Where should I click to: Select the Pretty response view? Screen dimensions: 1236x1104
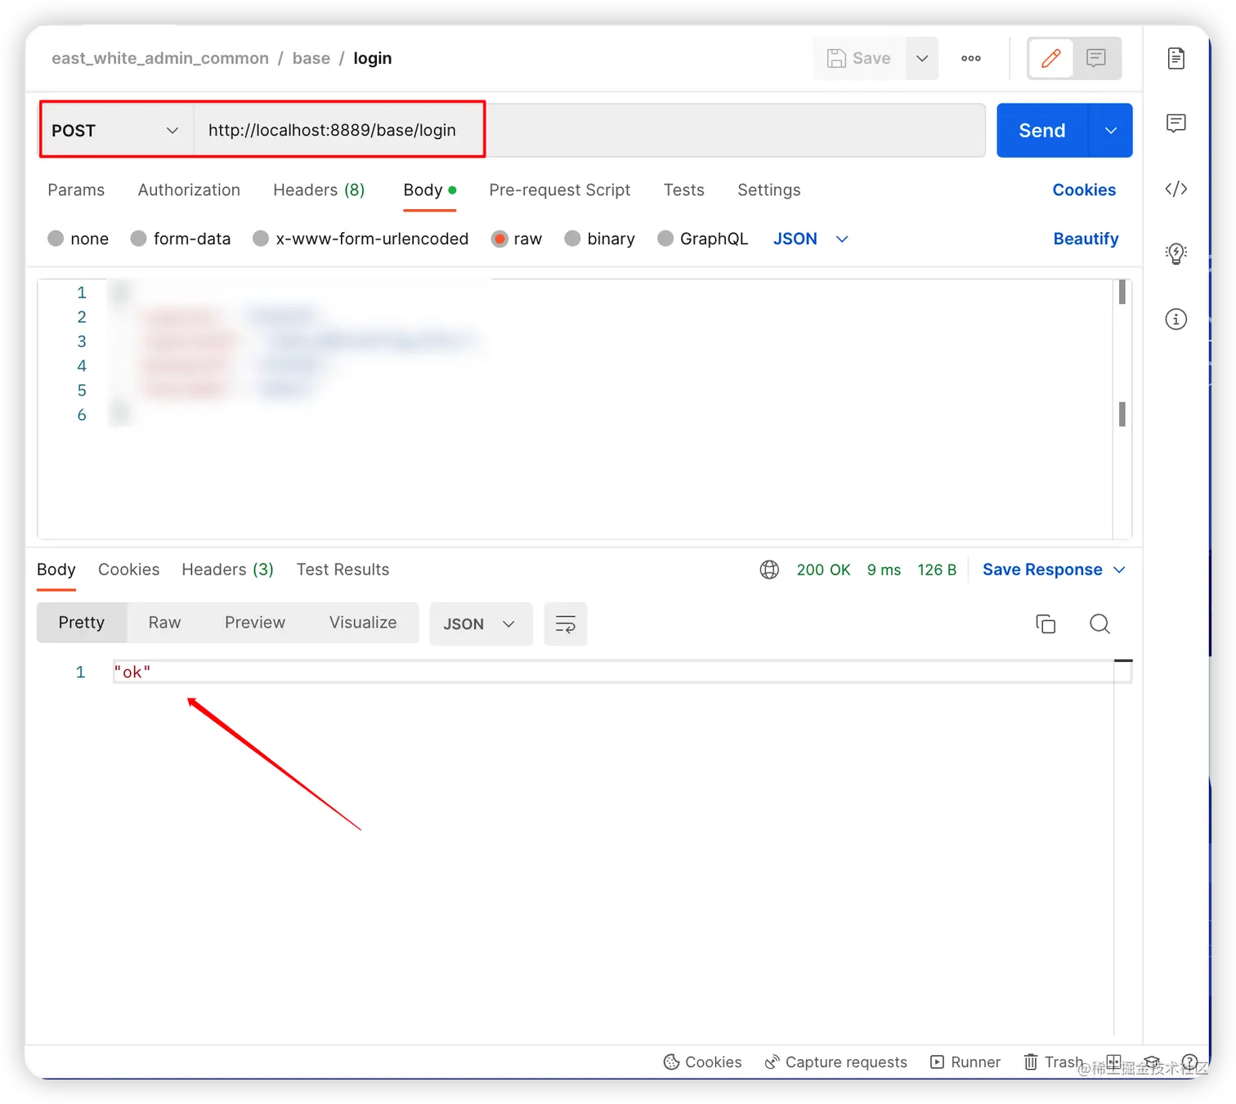pos(82,623)
